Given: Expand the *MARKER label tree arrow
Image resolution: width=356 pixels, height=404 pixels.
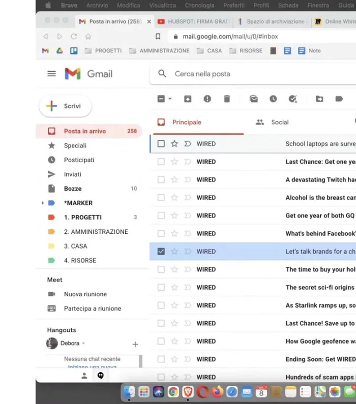Looking at the screenshot, I should (43, 203).
